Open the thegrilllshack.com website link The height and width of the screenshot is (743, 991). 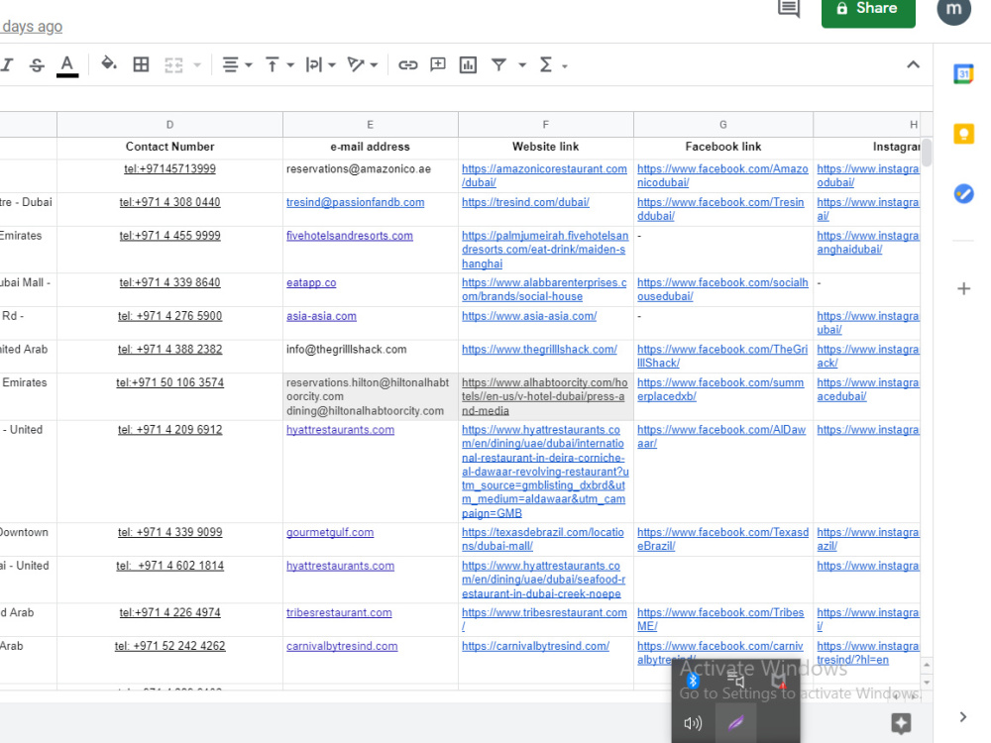[x=539, y=350]
